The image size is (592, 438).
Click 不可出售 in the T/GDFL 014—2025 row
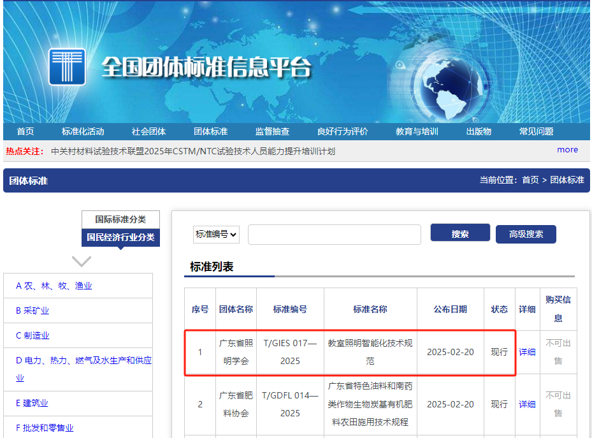(x=558, y=404)
